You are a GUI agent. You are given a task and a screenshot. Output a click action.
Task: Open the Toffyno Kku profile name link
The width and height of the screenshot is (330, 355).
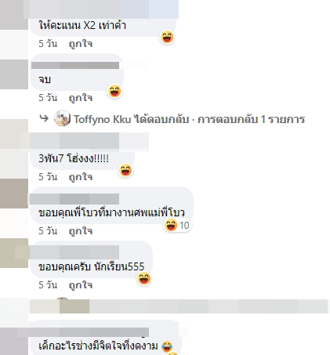click(x=102, y=119)
